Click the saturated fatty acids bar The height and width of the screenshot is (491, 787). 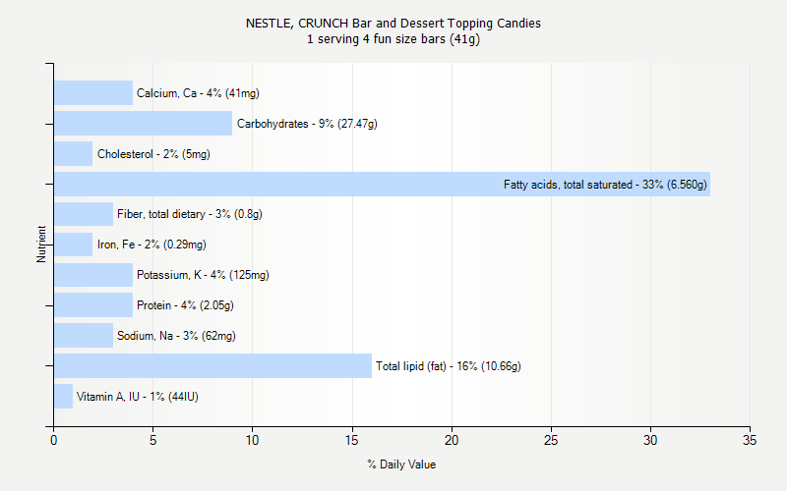pyautogui.click(x=295, y=185)
